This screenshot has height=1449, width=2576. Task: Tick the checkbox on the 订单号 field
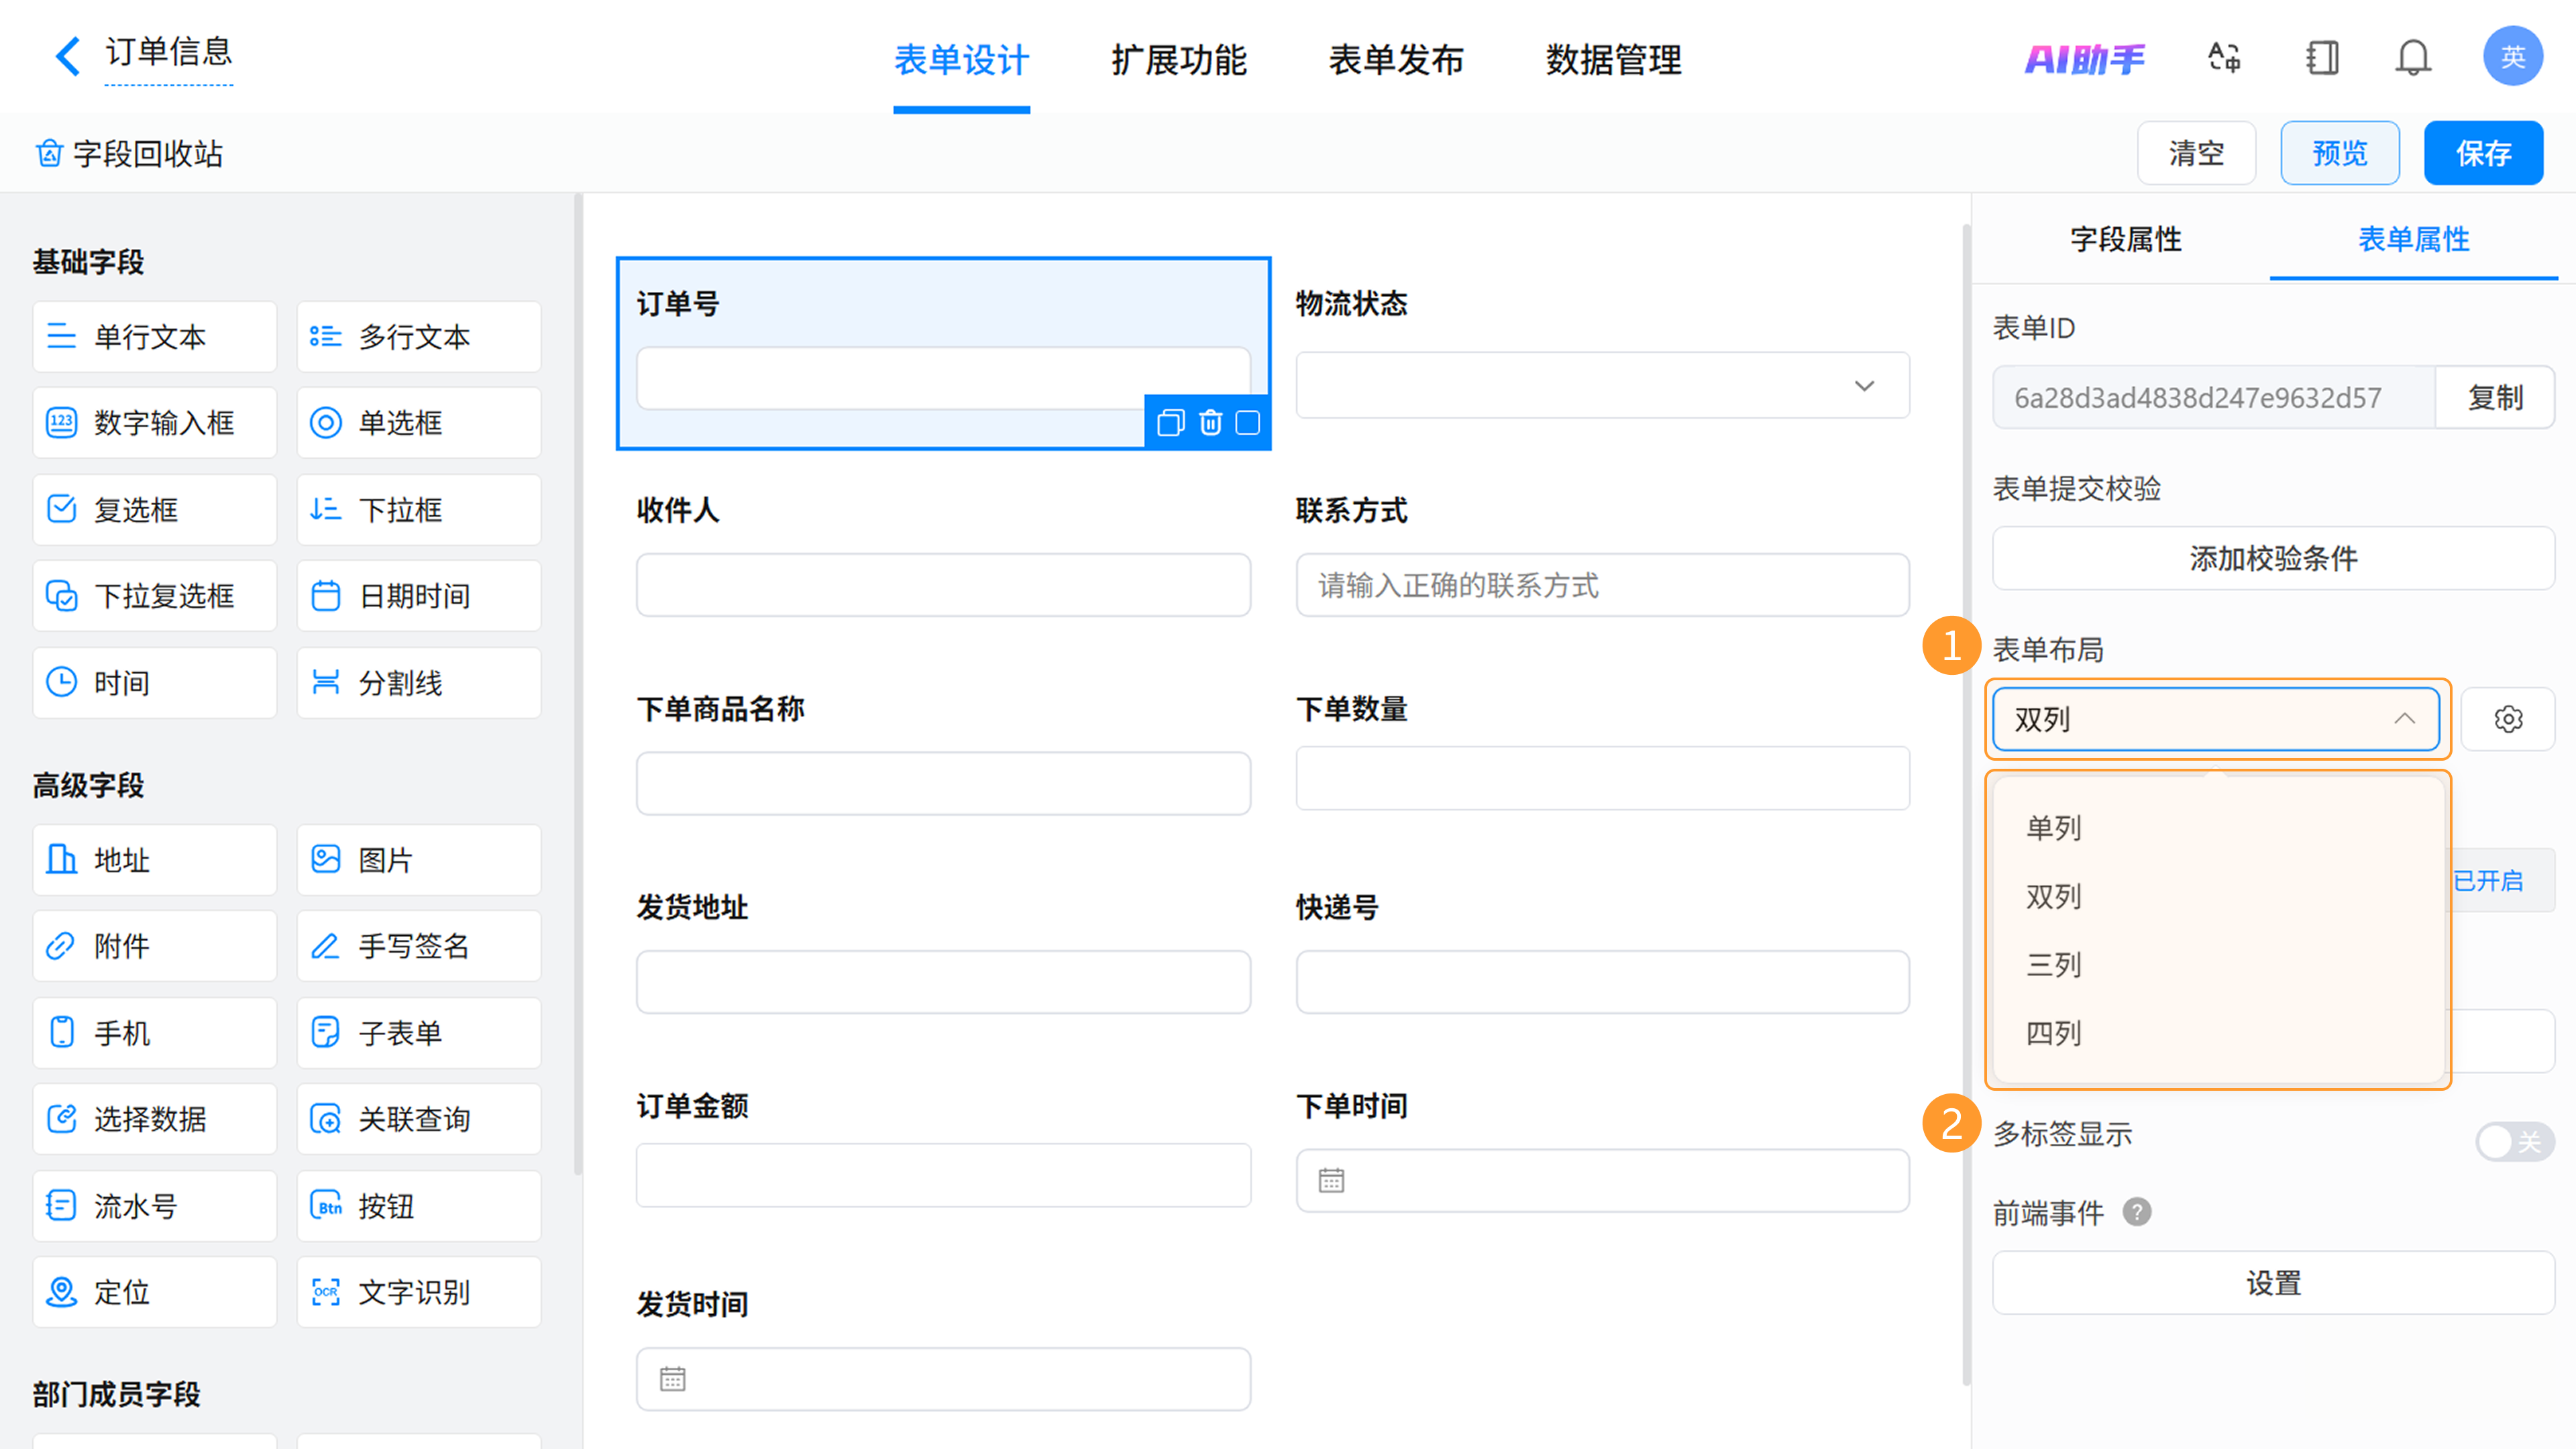point(1248,423)
